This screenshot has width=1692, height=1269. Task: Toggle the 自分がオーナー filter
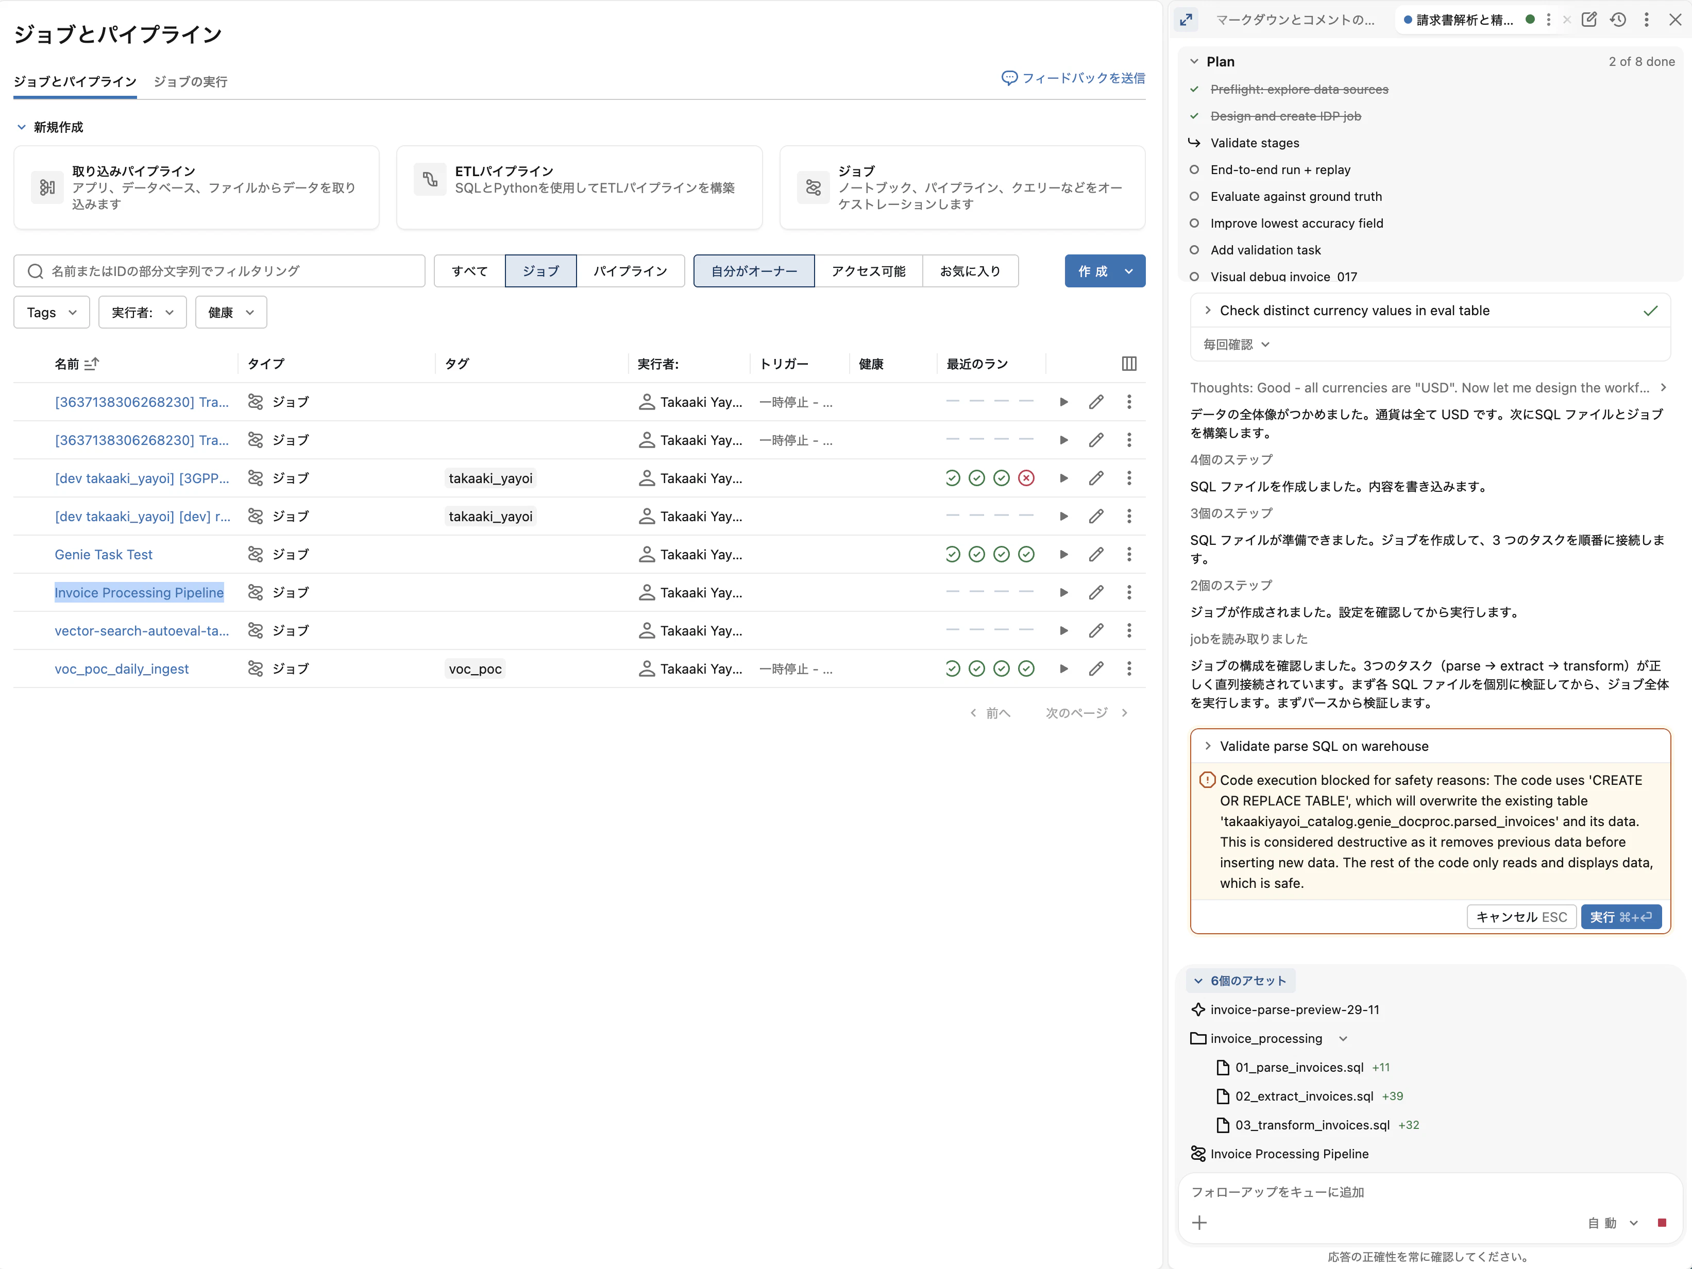pyautogui.click(x=754, y=270)
